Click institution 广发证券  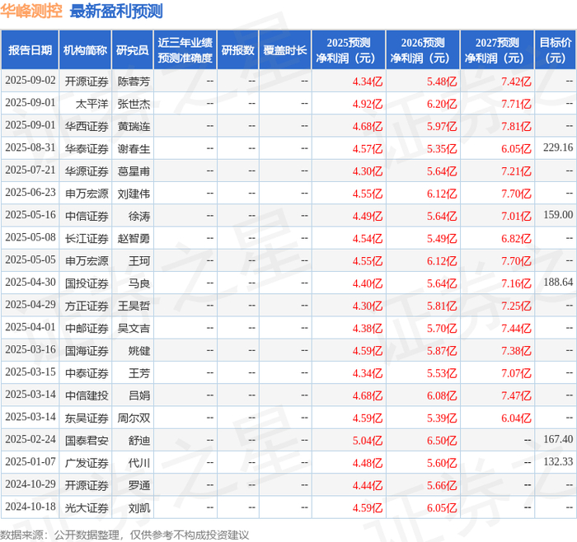87,463
